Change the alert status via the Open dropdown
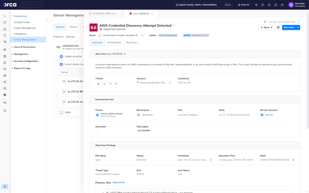This screenshot has width=309, height=193. 266,27
